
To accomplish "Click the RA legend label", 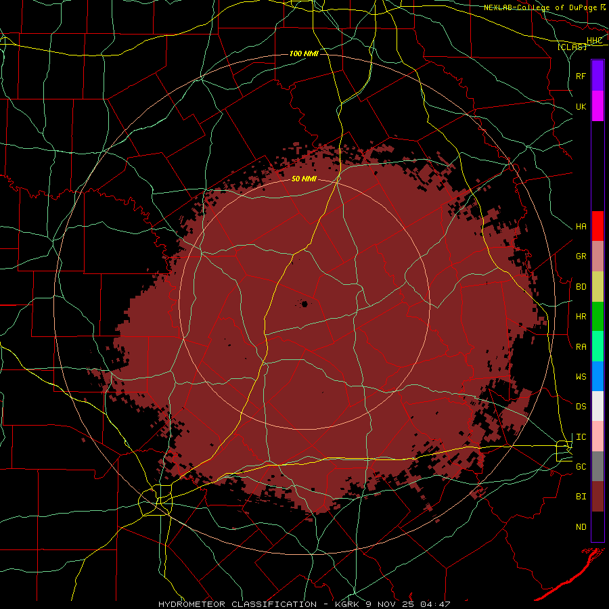I will tap(581, 347).
